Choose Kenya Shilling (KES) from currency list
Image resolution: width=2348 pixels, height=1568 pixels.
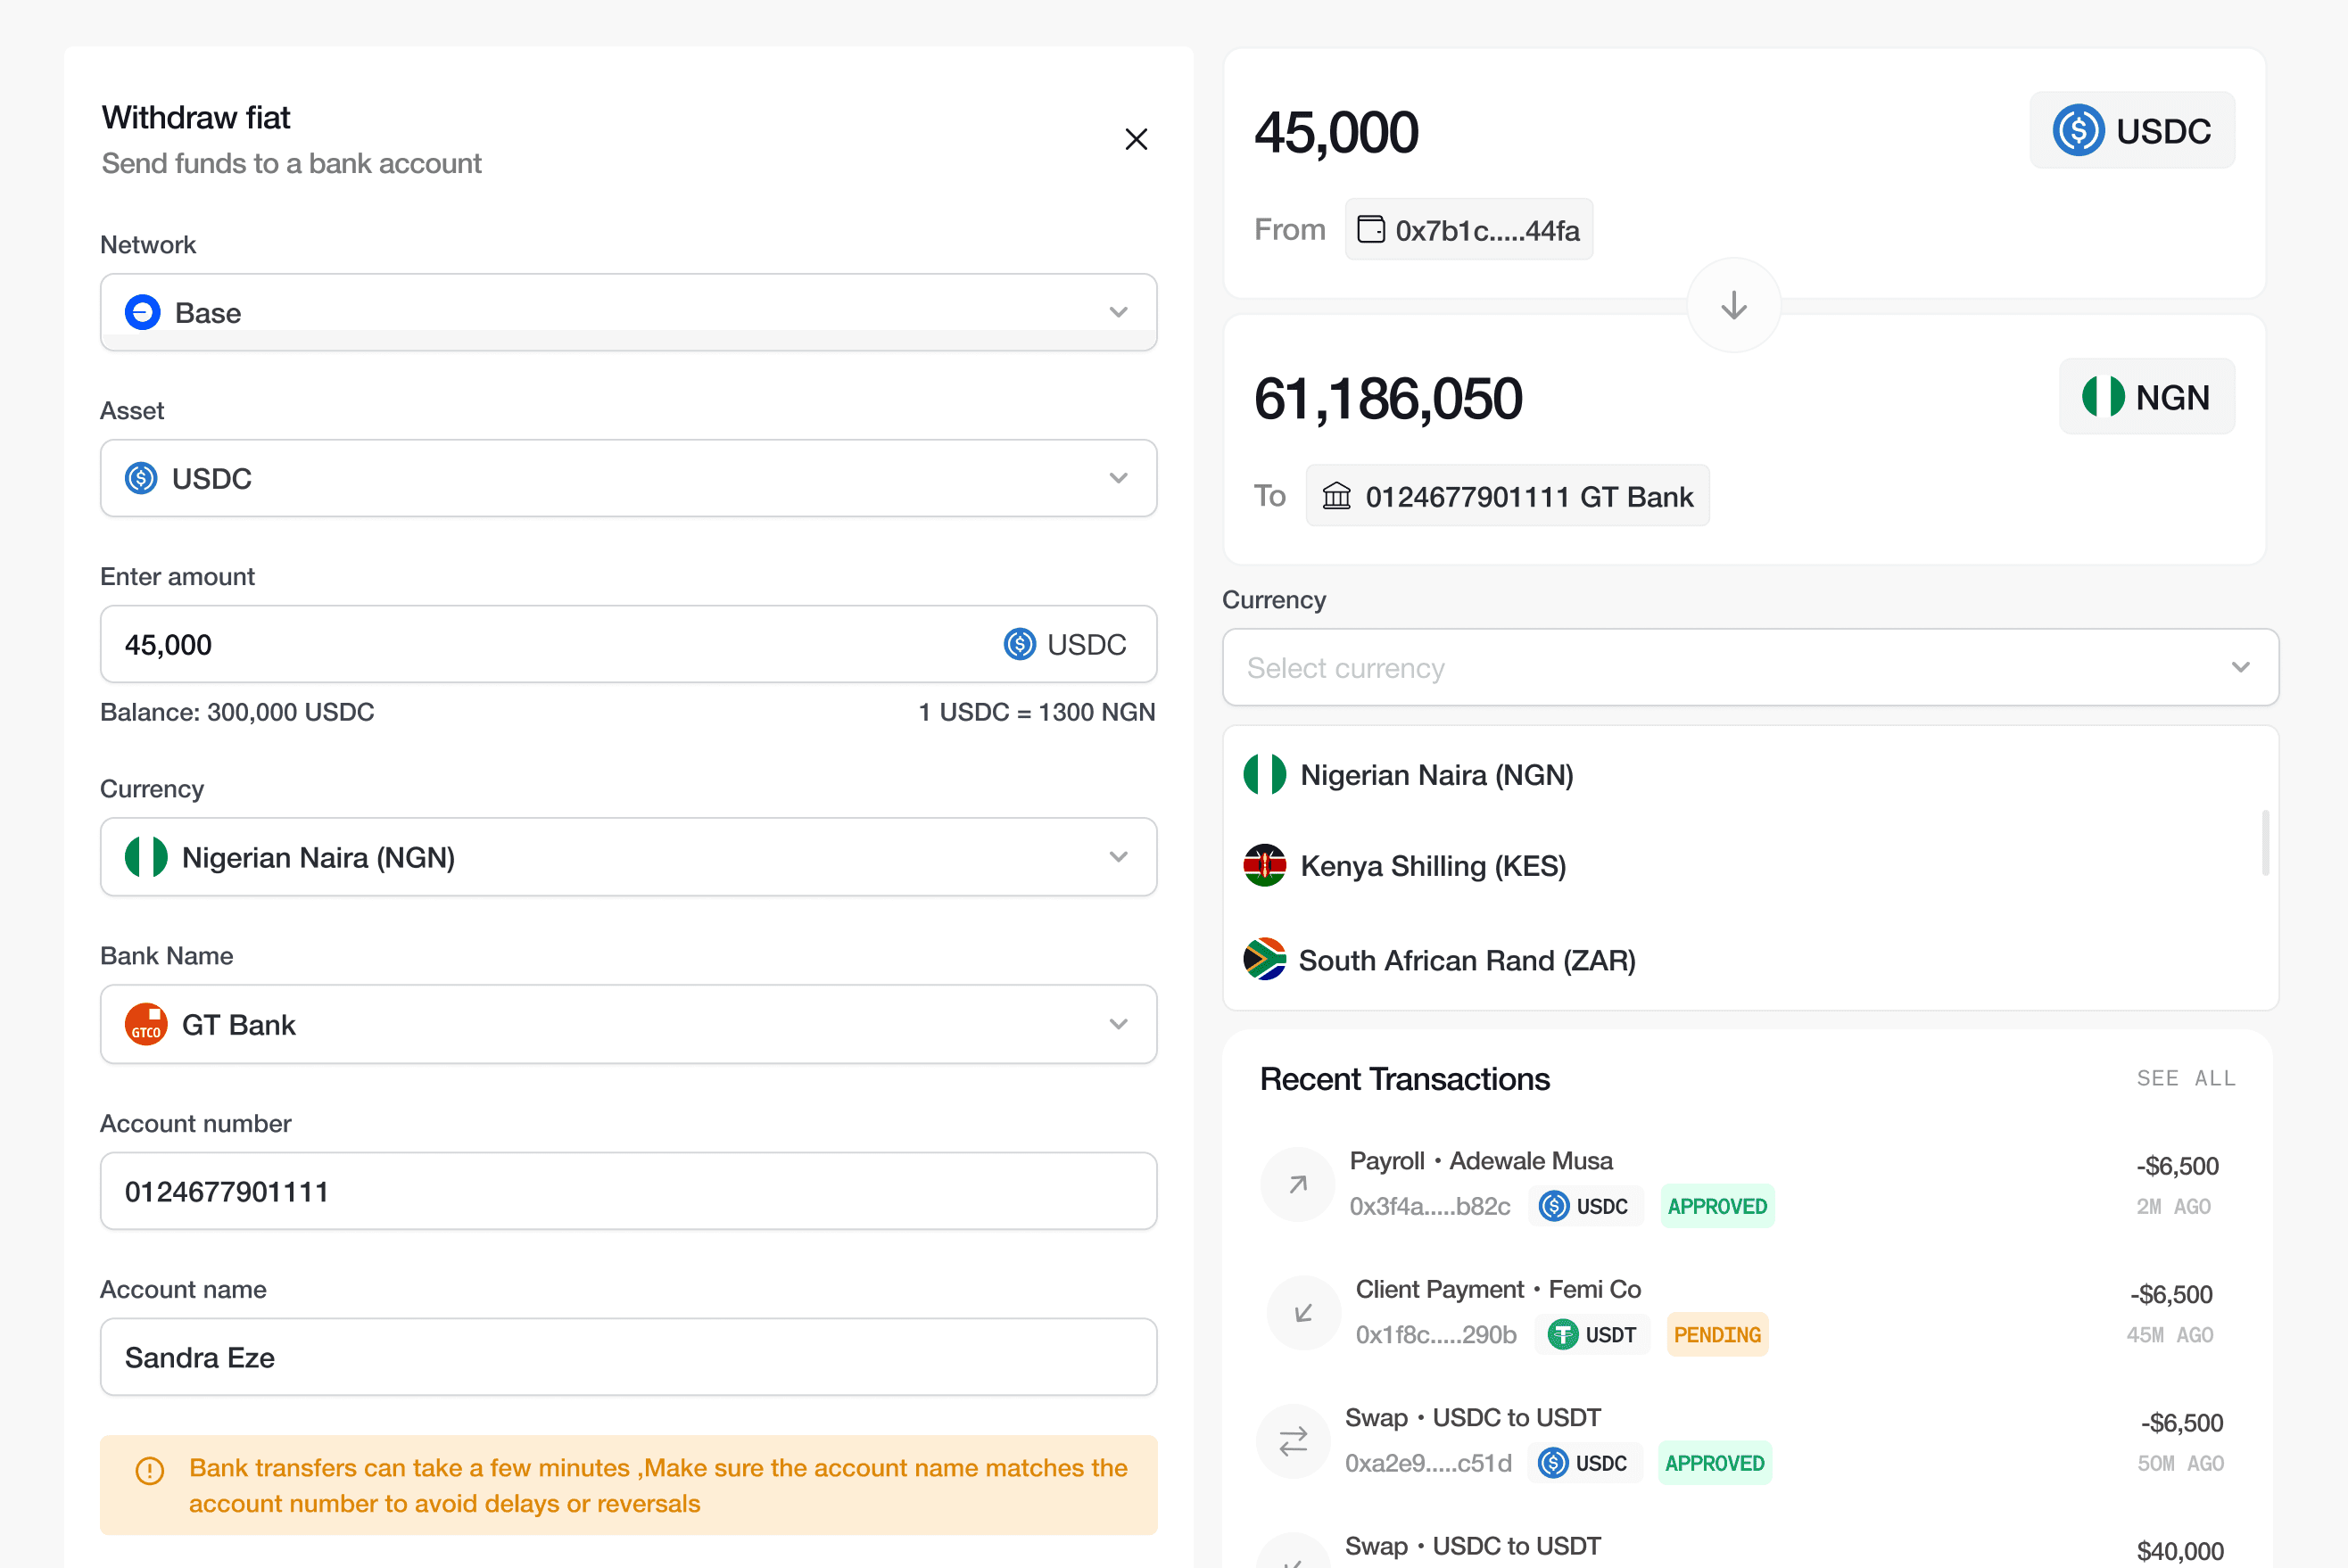coord(1432,866)
